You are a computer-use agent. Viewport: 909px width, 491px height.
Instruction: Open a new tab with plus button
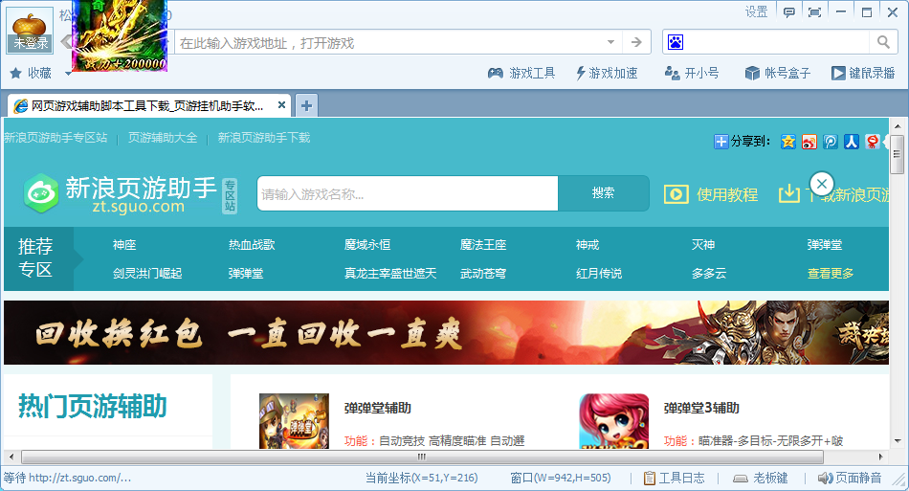coord(306,105)
